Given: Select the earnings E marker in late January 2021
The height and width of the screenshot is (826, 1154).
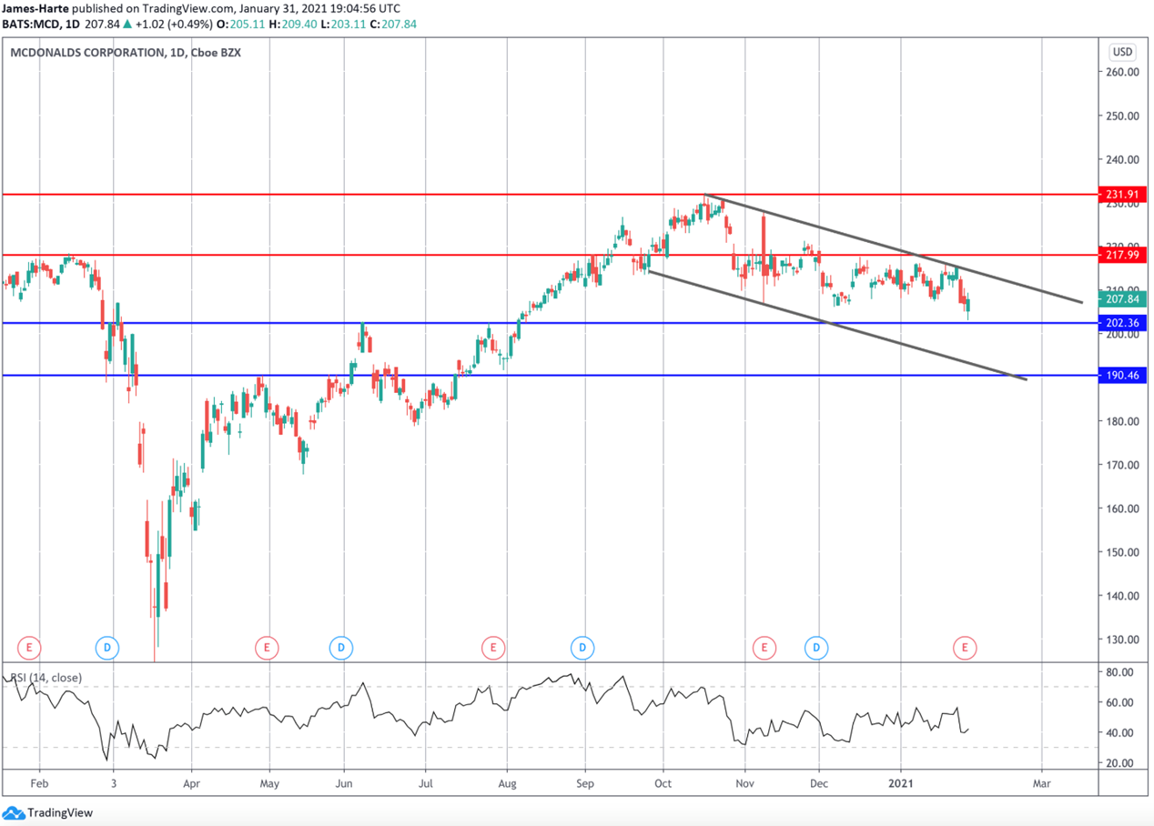Looking at the screenshot, I should [965, 648].
